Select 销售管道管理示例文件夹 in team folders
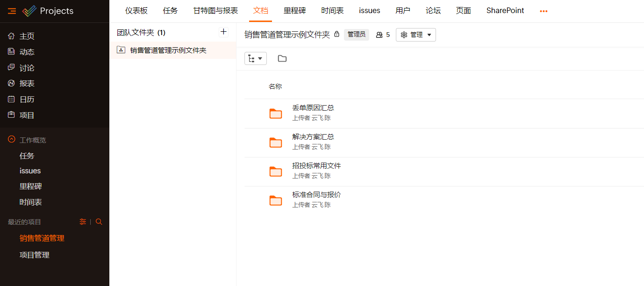Image resolution: width=644 pixels, height=286 pixels. pyautogui.click(x=168, y=50)
